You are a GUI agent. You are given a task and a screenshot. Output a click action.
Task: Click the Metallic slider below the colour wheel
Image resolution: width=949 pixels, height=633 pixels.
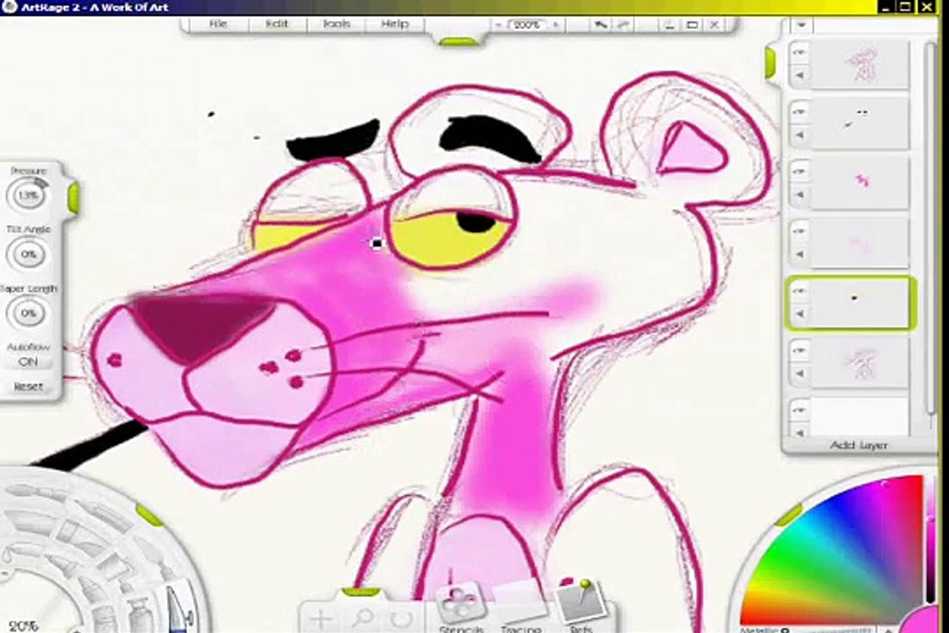pos(811,630)
